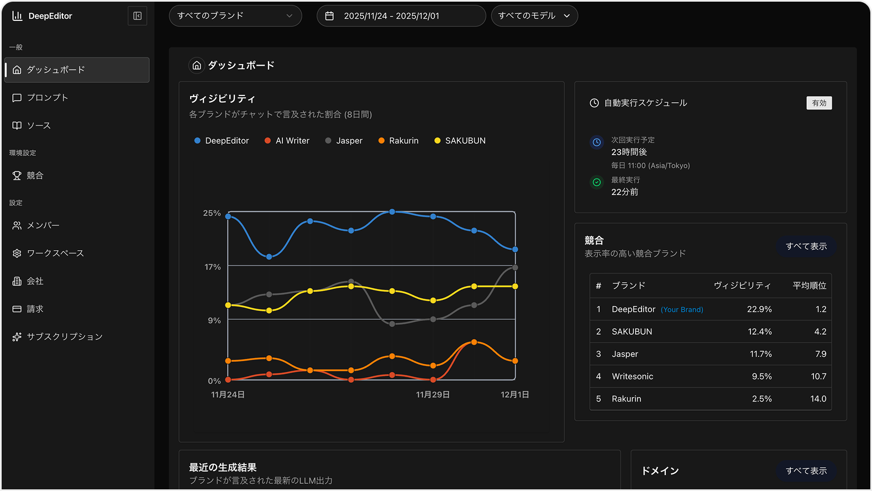
Task: Click the calendar icon in date range
Action: tap(329, 16)
